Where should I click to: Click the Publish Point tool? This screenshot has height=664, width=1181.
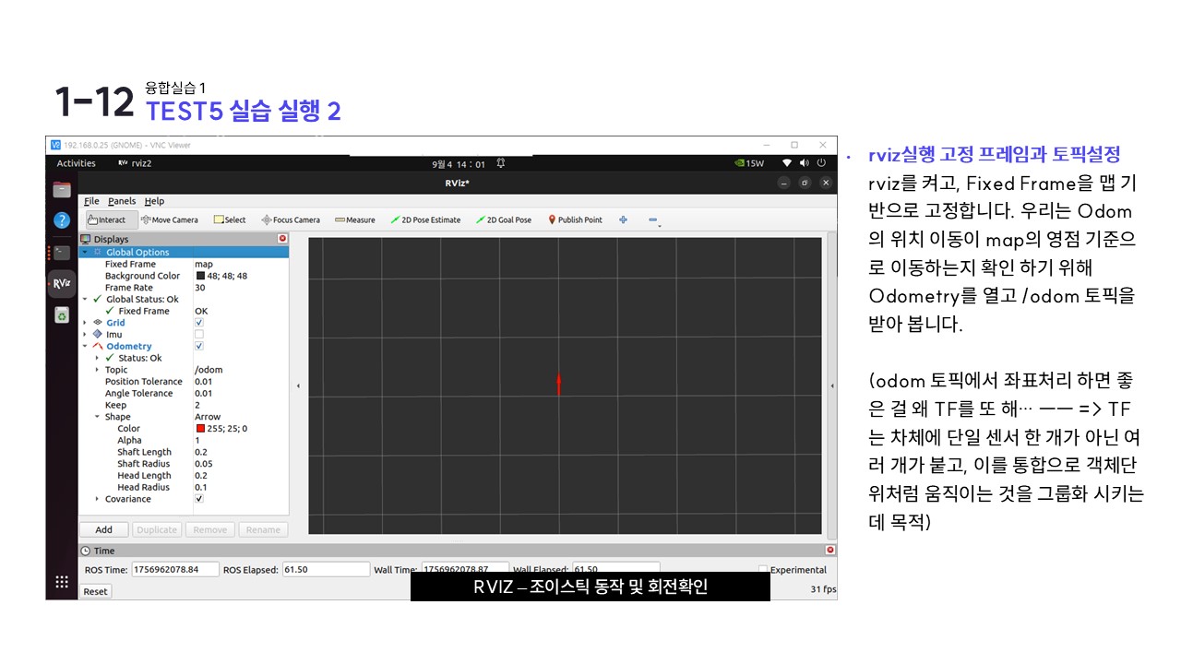pos(575,219)
